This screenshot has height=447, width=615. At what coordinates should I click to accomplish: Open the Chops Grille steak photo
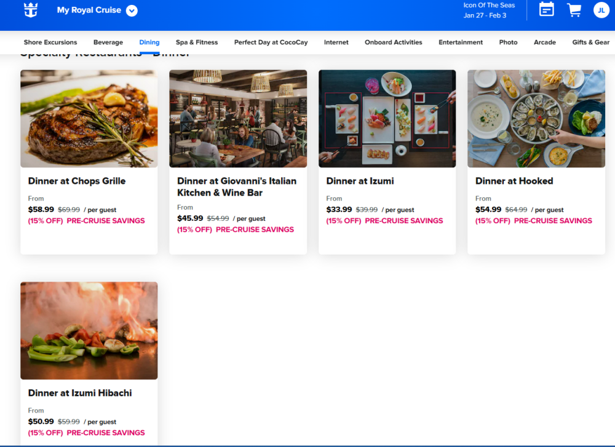(x=89, y=119)
